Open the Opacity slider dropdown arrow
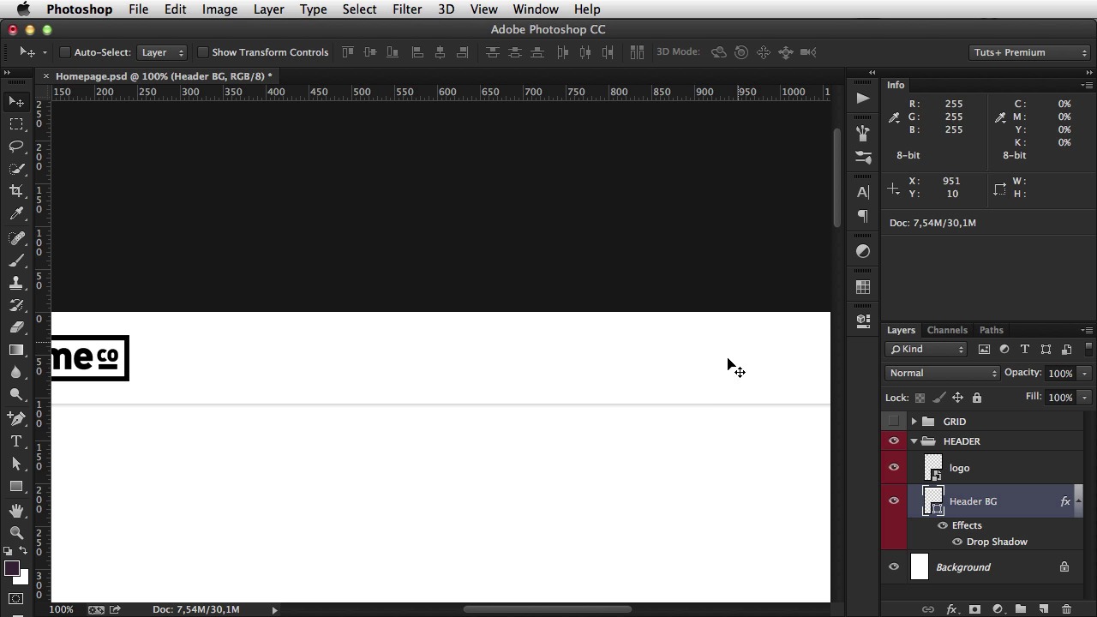This screenshot has width=1097, height=617. point(1084,373)
